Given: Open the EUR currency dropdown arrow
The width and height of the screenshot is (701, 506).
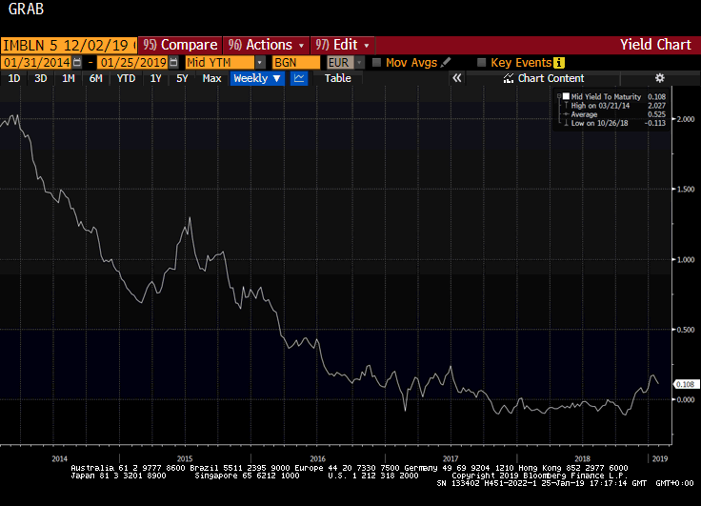Looking at the screenshot, I should 359,62.
